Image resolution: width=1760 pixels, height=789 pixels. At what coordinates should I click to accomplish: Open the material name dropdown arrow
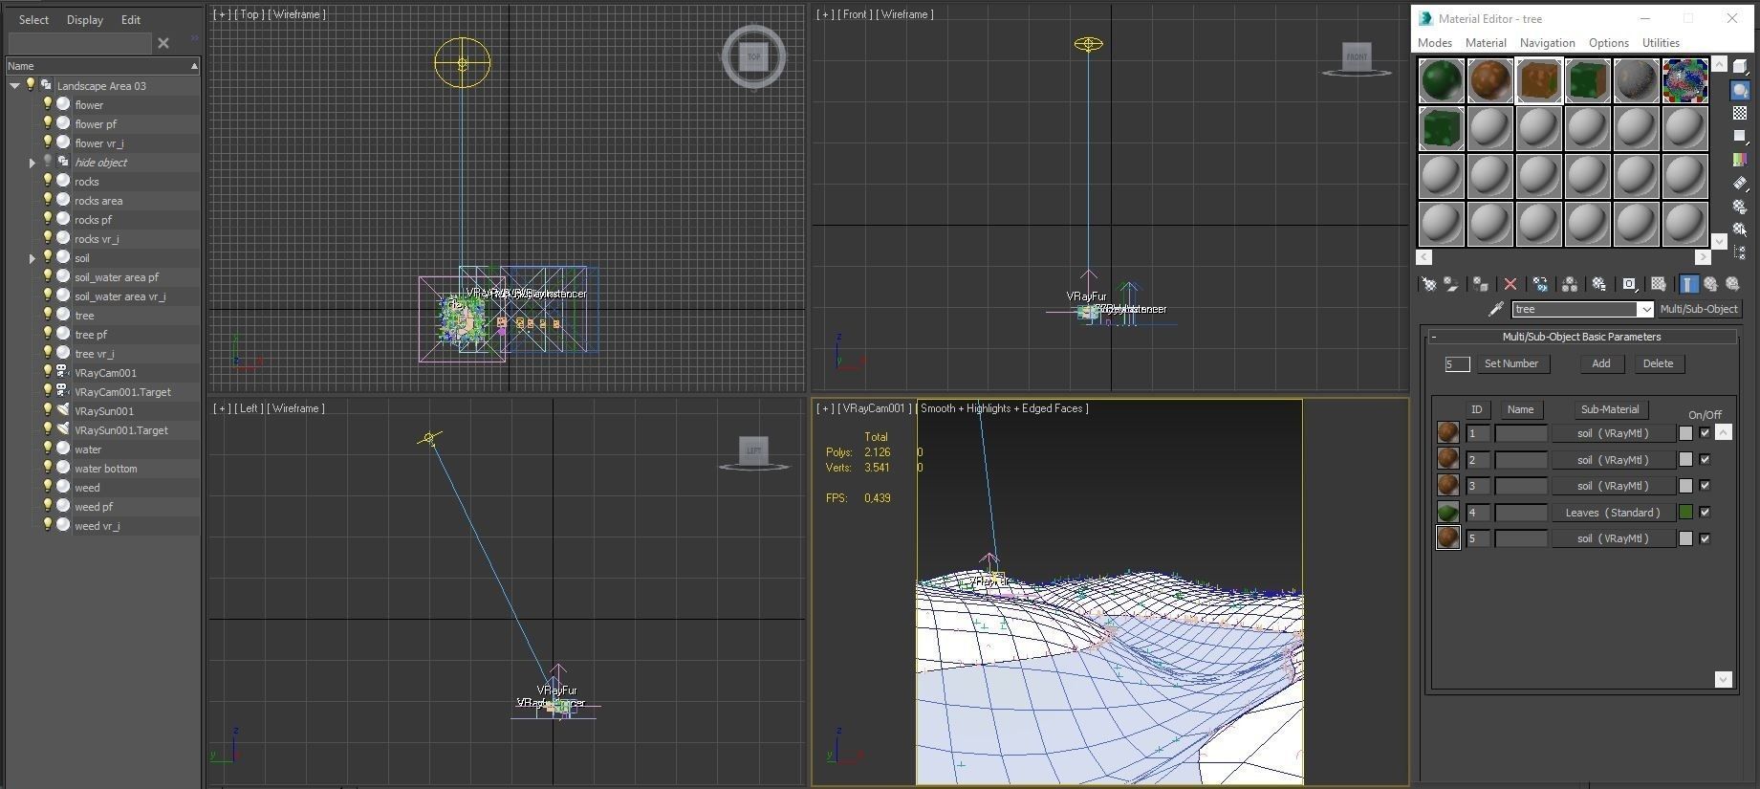pyautogui.click(x=1645, y=309)
